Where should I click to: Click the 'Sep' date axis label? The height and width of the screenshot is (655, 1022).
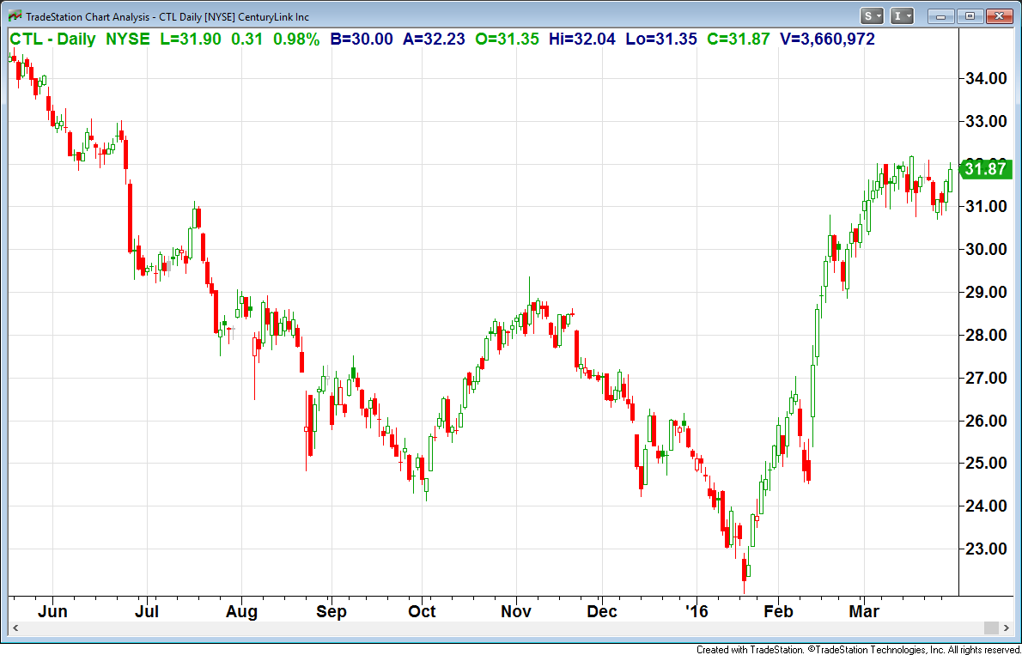(332, 612)
